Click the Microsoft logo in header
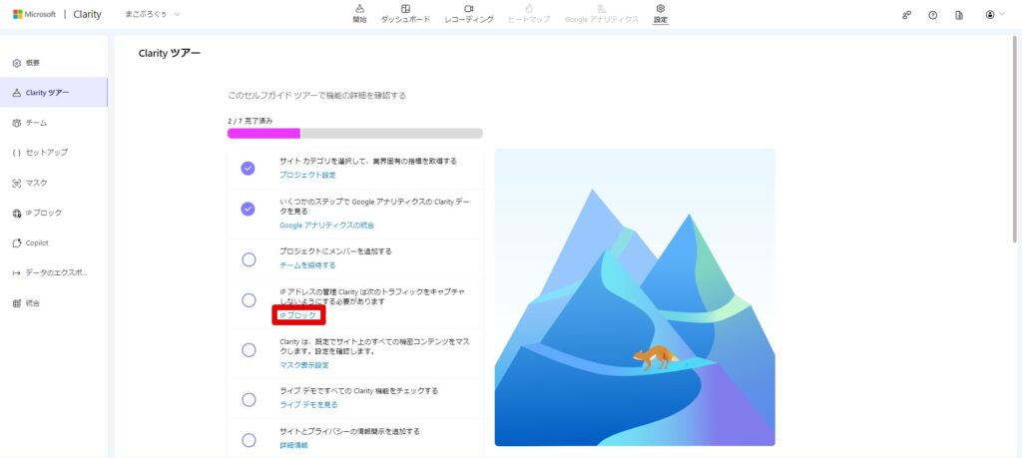1022x458 pixels. coord(35,14)
